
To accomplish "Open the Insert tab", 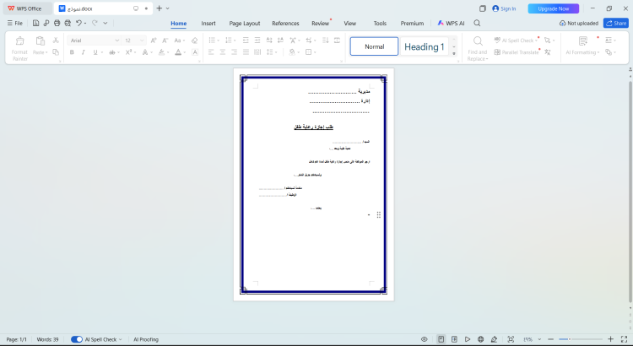I will [x=208, y=24].
